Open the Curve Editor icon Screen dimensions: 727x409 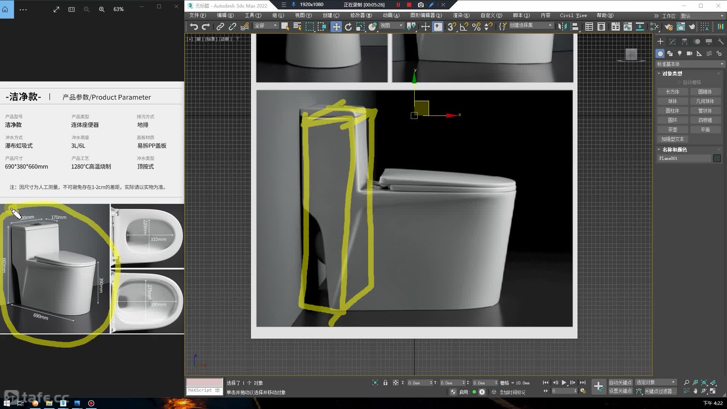click(628, 27)
